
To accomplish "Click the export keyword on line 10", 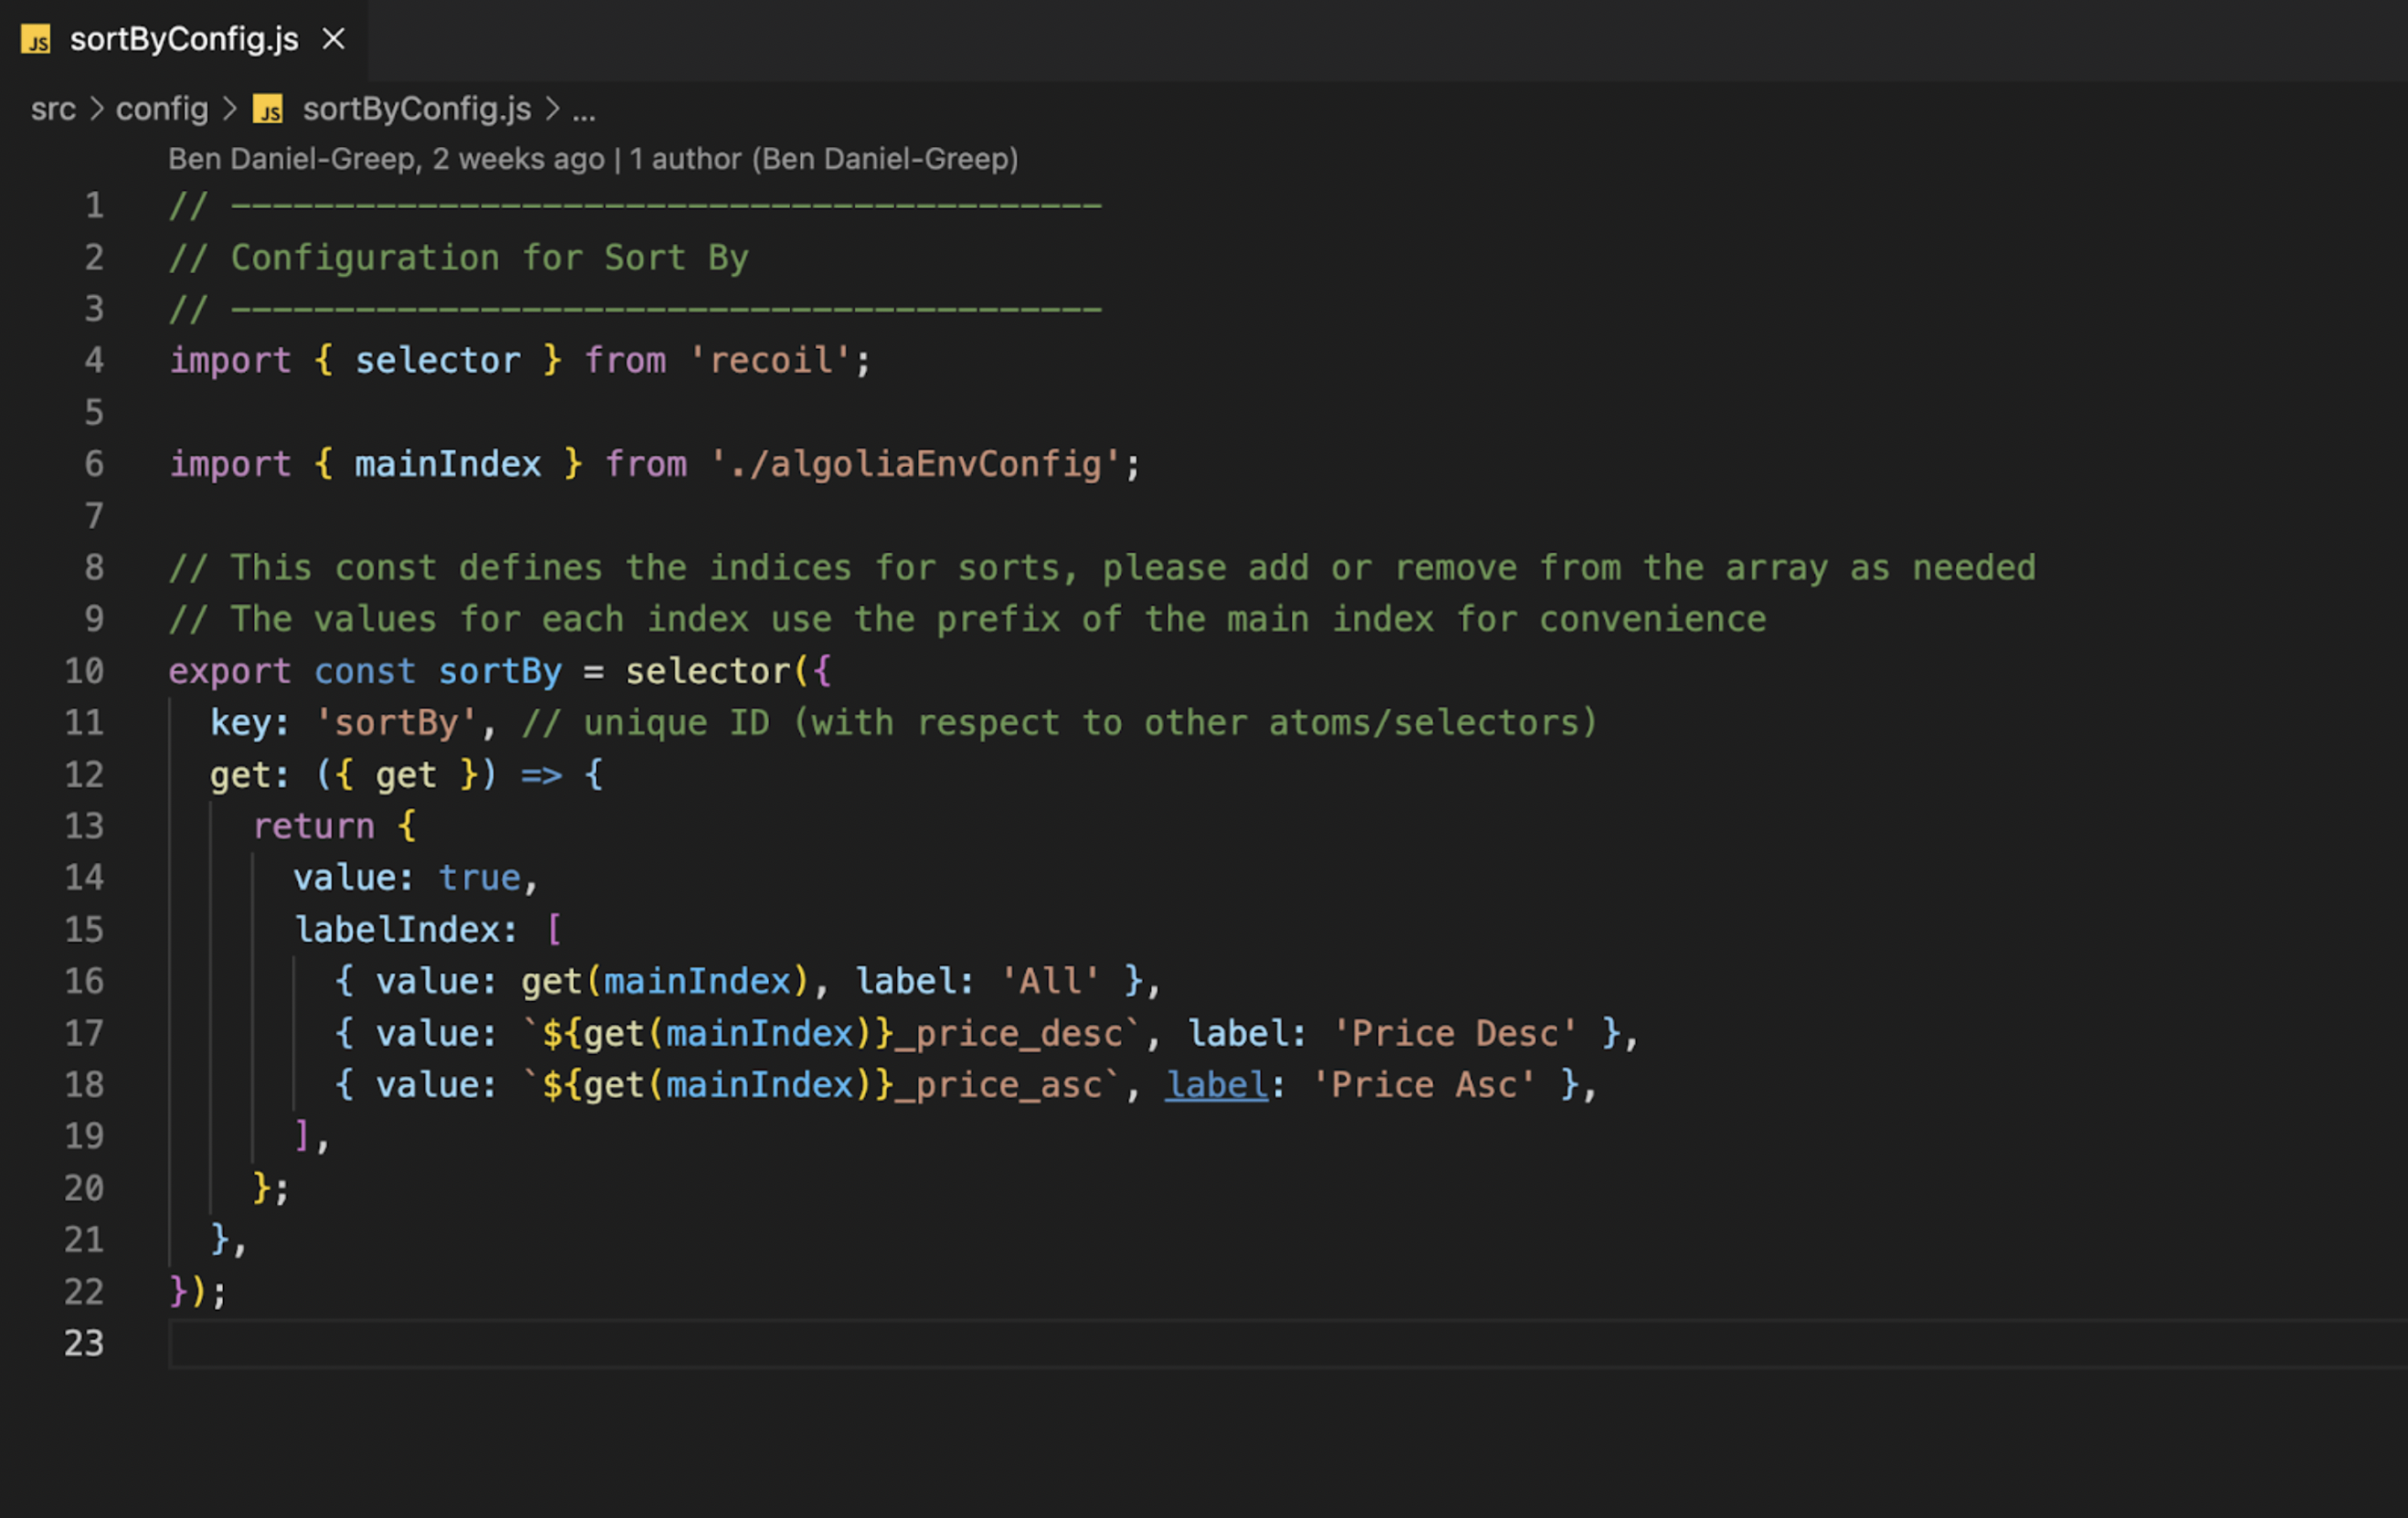I will pyautogui.click(x=230, y=671).
